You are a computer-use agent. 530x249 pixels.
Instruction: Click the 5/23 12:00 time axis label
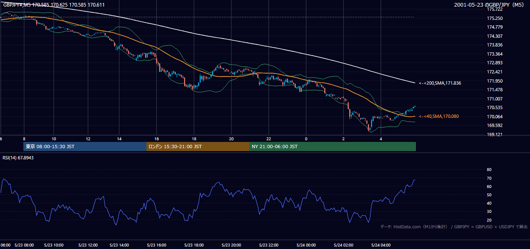click(x=88, y=245)
